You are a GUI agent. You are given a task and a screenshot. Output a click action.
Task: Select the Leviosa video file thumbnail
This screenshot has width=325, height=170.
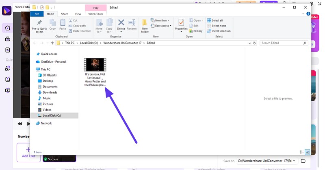[x=95, y=65]
